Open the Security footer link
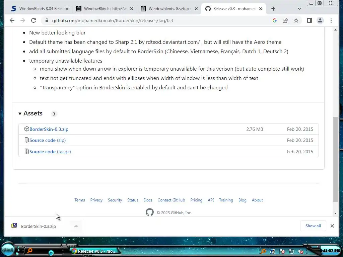 [115, 200]
